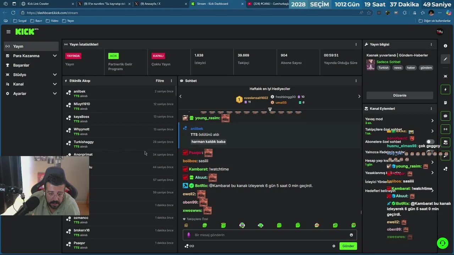The height and width of the screenshot is (255, 454).
Task: Expand Stüdyo sidebar section
Action: pyautogui.click(x=55, y=75)
